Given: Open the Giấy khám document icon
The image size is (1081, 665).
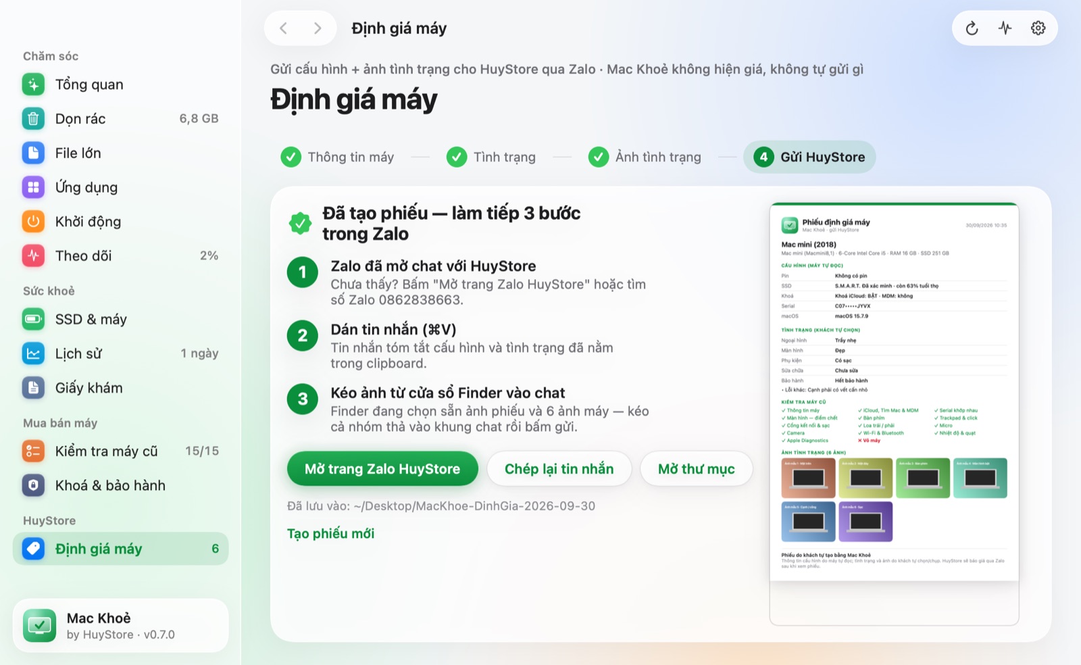Looking at the screenshot, I should tap(33, 388).
